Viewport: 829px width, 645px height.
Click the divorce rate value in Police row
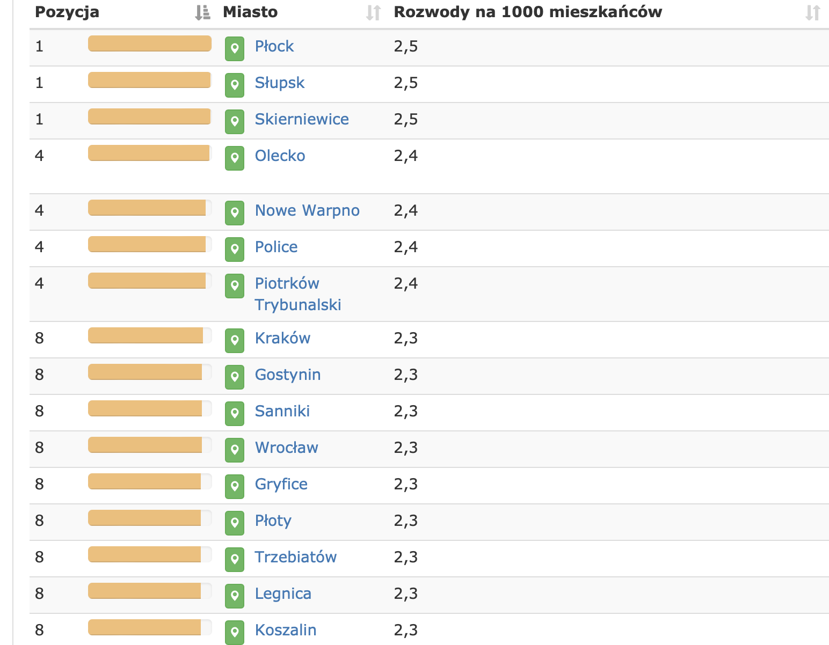406,247
